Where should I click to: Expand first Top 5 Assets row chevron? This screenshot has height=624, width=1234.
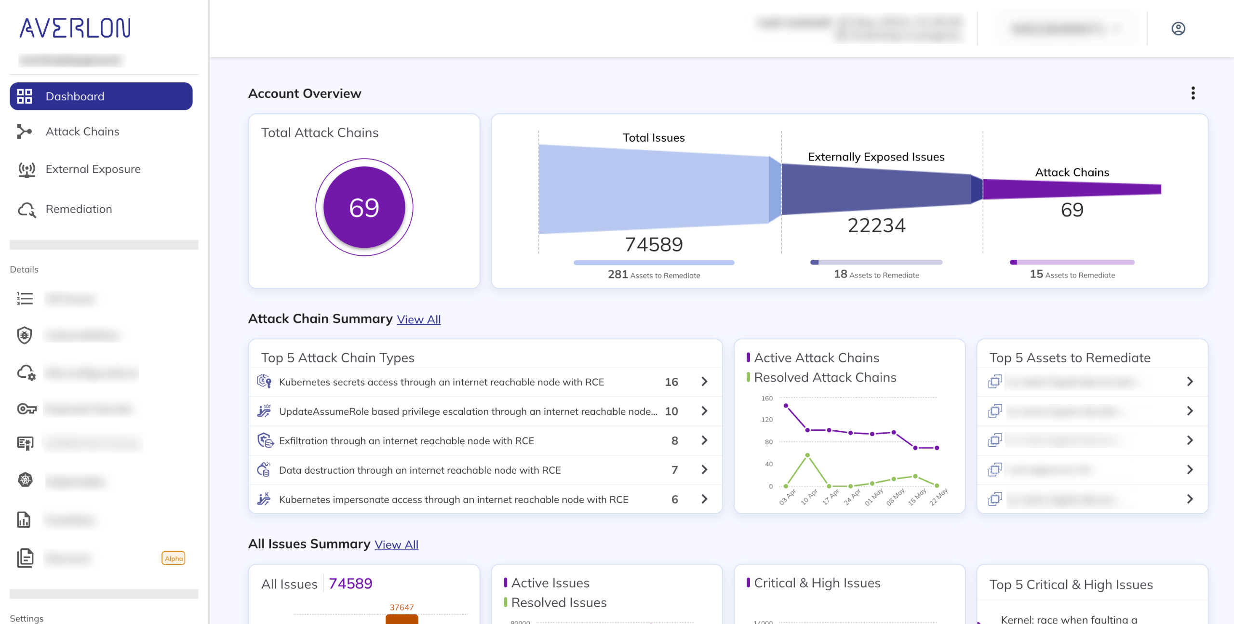point(1190,382)
